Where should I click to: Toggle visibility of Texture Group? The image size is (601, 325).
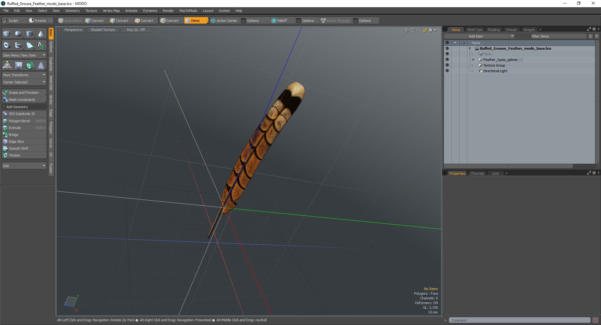point(447,65)
